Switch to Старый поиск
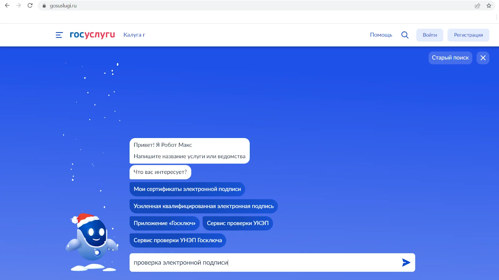The height and width of the screenshot is (280, 499). coord(450,58)
